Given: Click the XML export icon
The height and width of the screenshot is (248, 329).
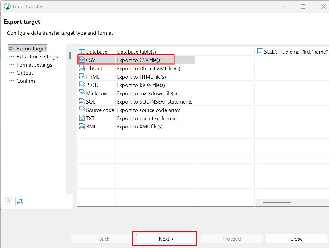Looking at the screenshot, I should [82, 127].
